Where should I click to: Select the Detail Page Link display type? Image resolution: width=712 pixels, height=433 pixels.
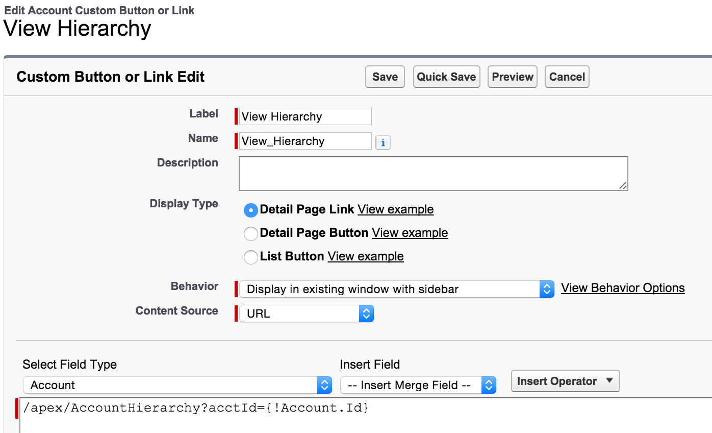pos(250,210)
